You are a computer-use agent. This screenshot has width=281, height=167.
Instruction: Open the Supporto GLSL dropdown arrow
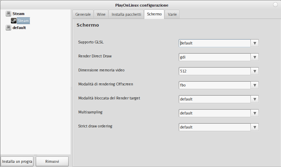[x=255, y=43]
